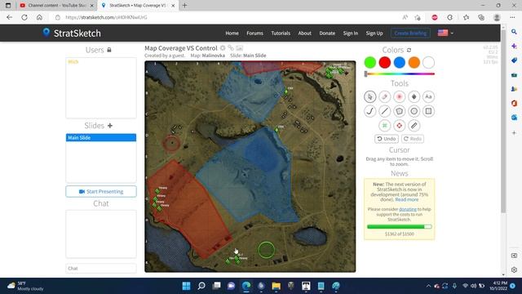Open the weather widget on taskbar

(x=25, y=286)
